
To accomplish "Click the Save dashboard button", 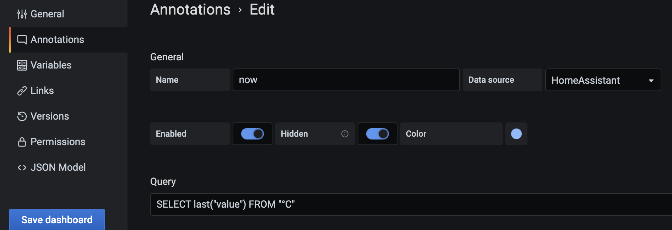I will tap(56, 219).
